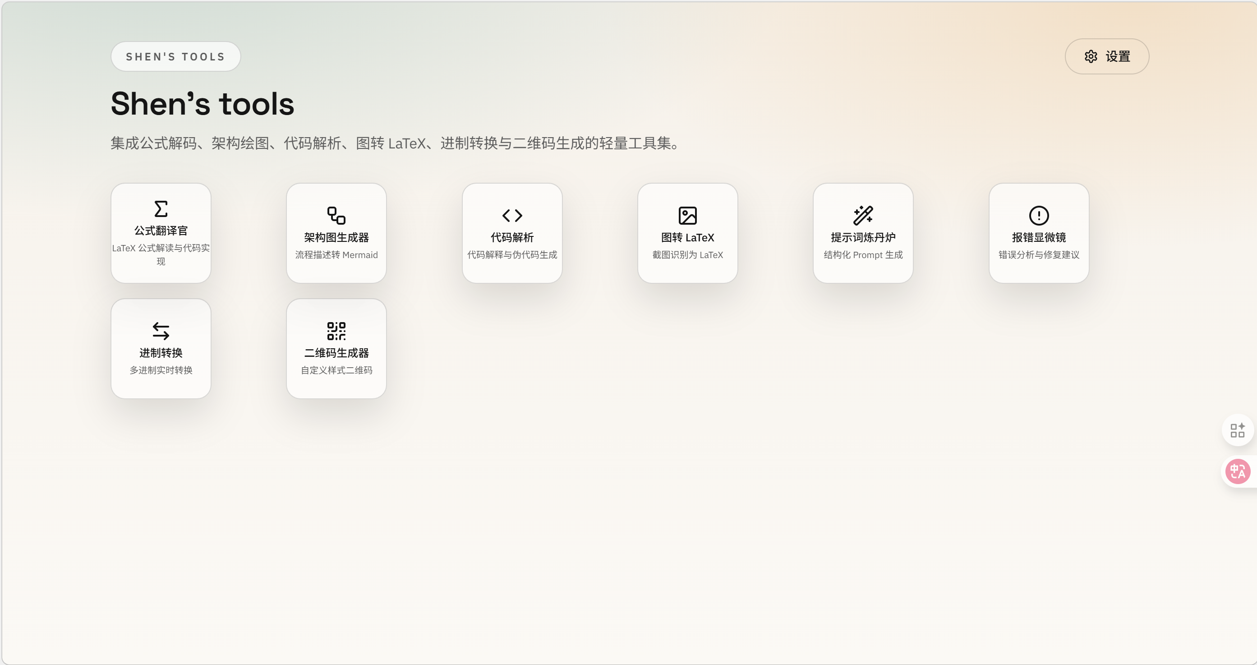This screenshot has height=665, width=1257.
Task: Click the Sigma icon for 公式翻译官
Action: (x=161, y=209)
